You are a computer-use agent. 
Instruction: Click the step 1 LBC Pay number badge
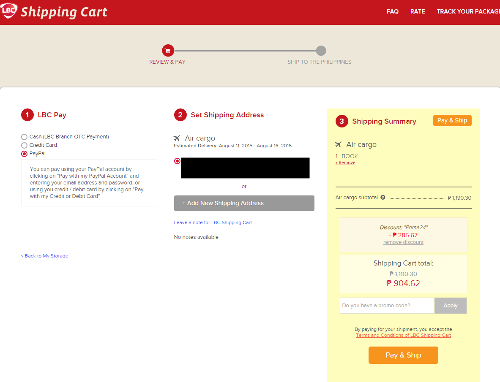[x=27, y=115]
